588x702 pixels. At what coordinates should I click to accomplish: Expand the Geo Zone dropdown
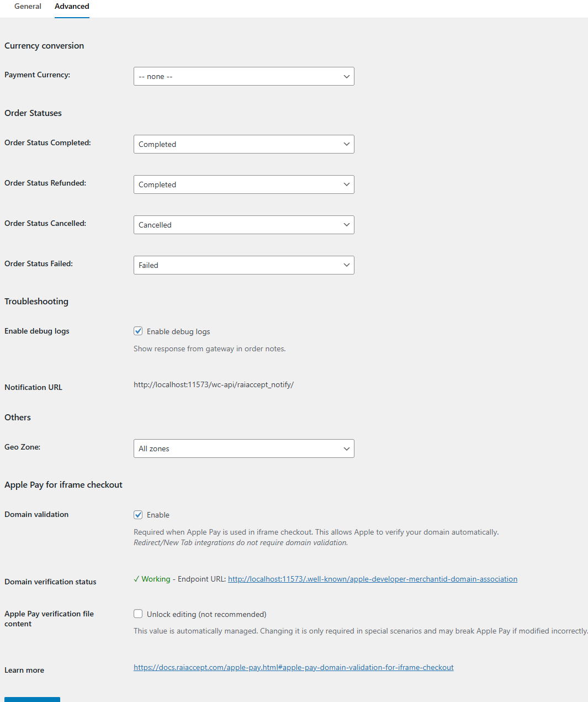pyautogui.click(x=243, y=448)
